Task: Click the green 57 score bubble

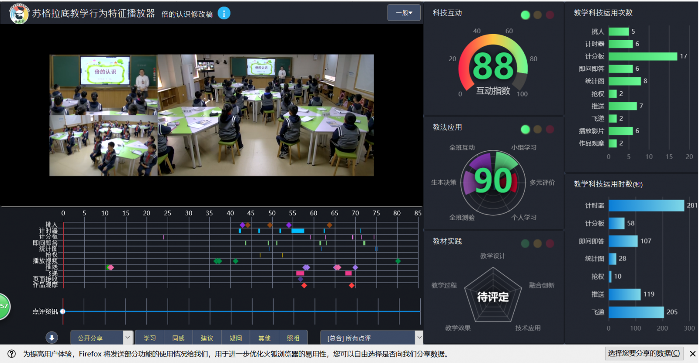Action: 4,306
